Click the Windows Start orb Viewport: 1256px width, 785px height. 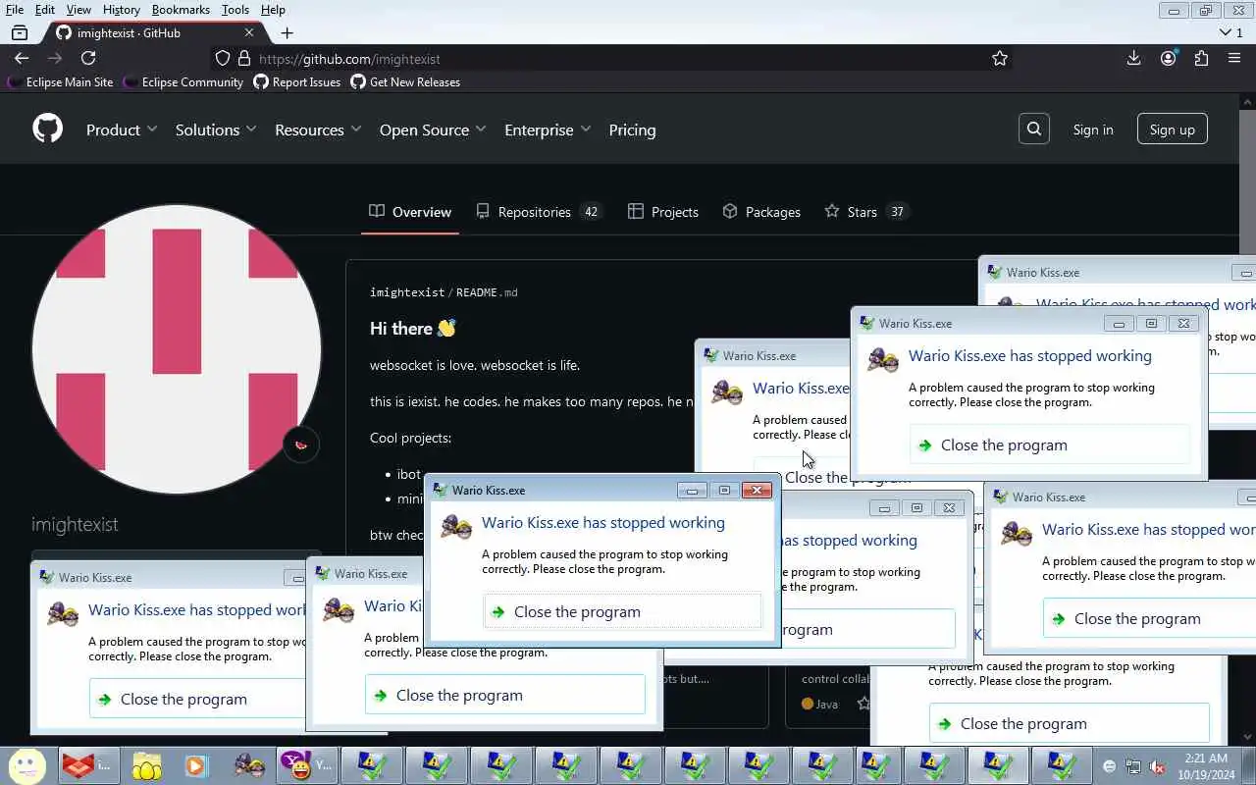26,765
